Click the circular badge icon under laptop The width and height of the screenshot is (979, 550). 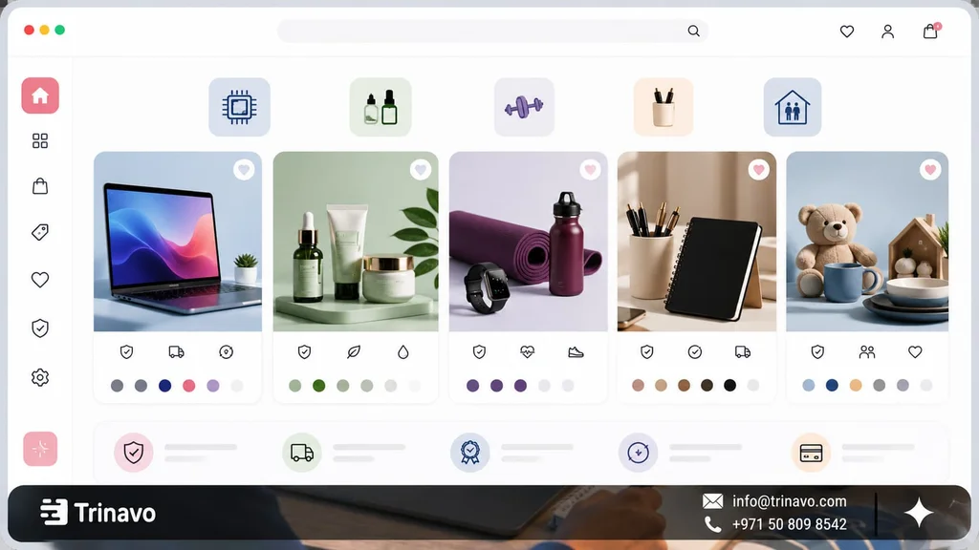[226, 352]
